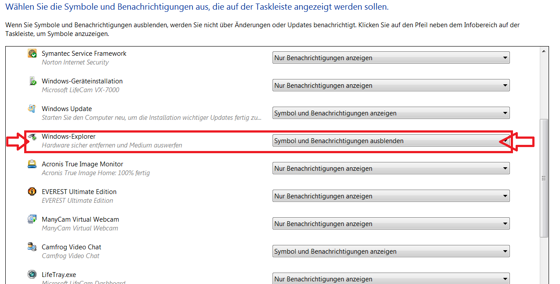Viewport: 560px width, 284px height.
Task: Select the 'Windows-Explorer' label
Action: (x=69, y=137)
